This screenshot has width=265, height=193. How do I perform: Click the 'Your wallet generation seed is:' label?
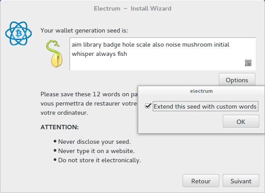click(84, 31)
